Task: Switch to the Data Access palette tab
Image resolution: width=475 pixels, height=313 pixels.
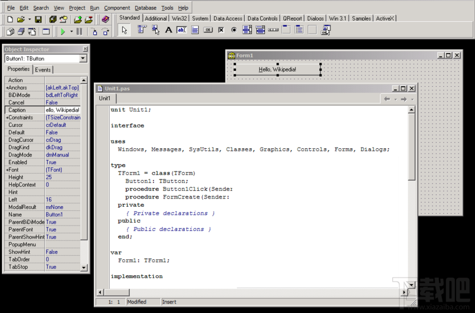Action: point(228,18)
